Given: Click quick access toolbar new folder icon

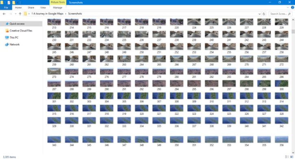Looking at the screenshot, I should coord(14,2).
